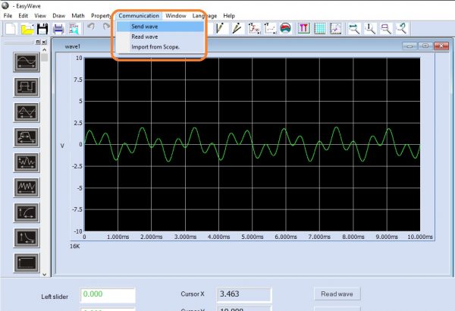455x311 pixels.
Task: Pick the triangle/ramp waveform icon
Action: pos(27,112)
